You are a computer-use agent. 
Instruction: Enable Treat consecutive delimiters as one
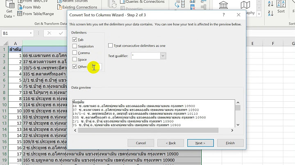(x=111, y=46)
